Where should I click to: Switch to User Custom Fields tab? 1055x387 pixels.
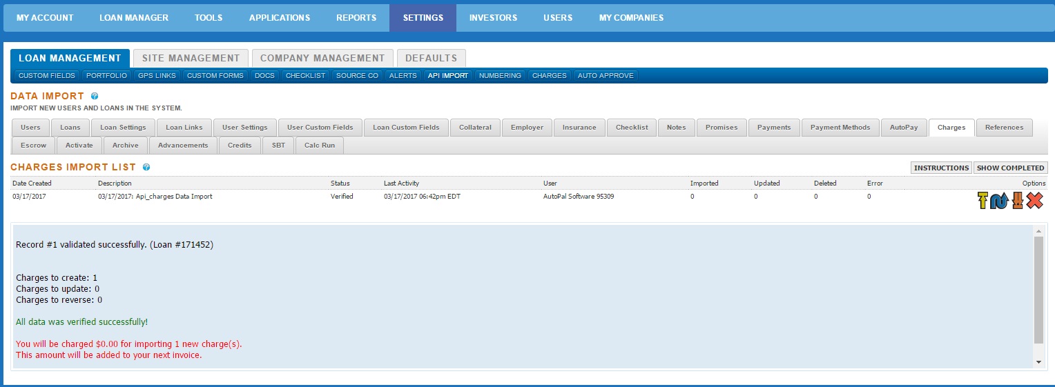tap(320, 128)
